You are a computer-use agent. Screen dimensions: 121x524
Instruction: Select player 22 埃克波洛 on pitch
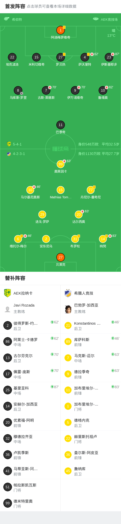(x=12, y=57)
